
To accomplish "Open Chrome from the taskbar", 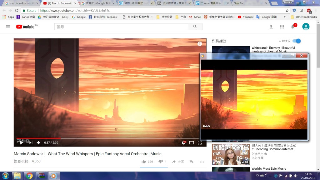I will (x=29, y=176).
